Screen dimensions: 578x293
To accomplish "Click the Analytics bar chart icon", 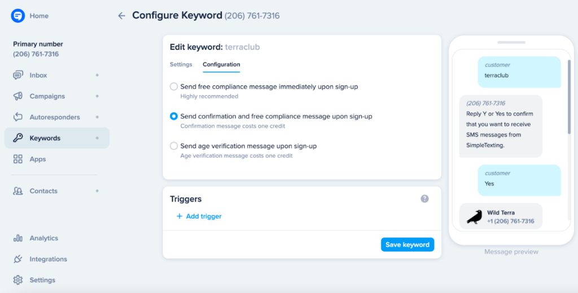I will [x=18, y=238].
